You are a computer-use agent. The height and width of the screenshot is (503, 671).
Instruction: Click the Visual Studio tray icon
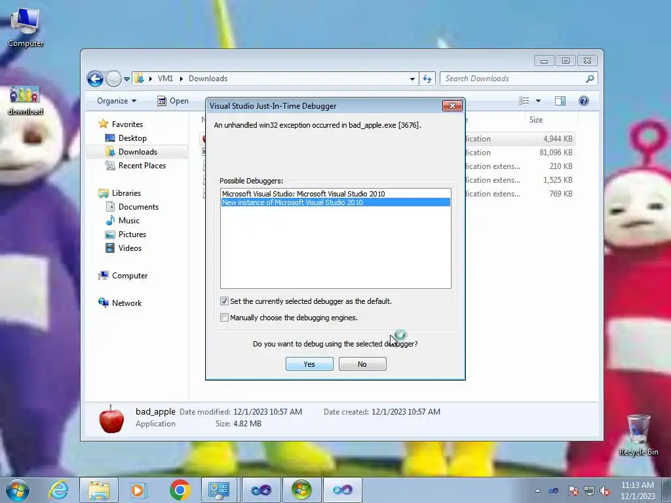click(x=554, y=491)
